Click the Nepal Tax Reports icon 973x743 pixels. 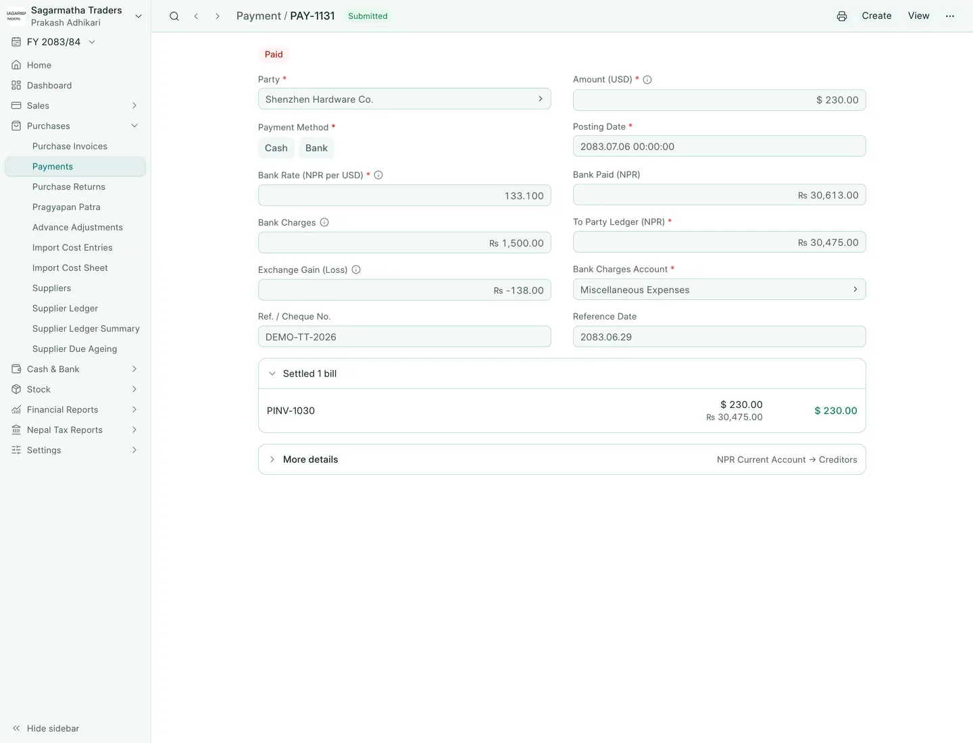coord(16,430)
